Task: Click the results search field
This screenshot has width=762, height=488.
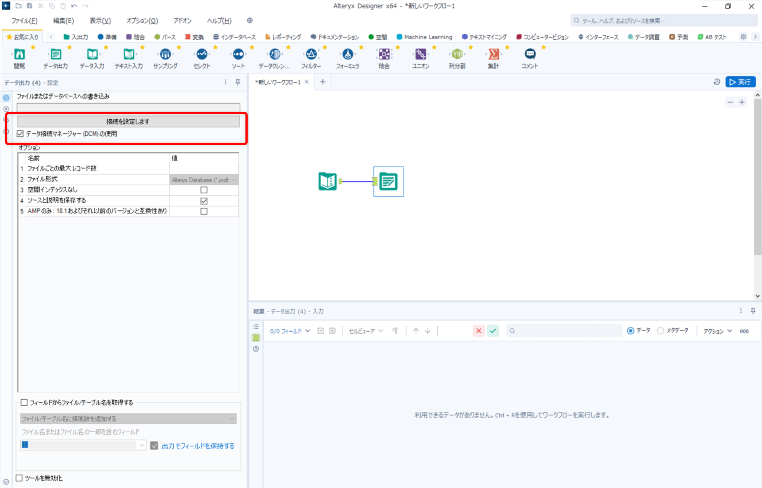Action: click(x=564, y=331)
